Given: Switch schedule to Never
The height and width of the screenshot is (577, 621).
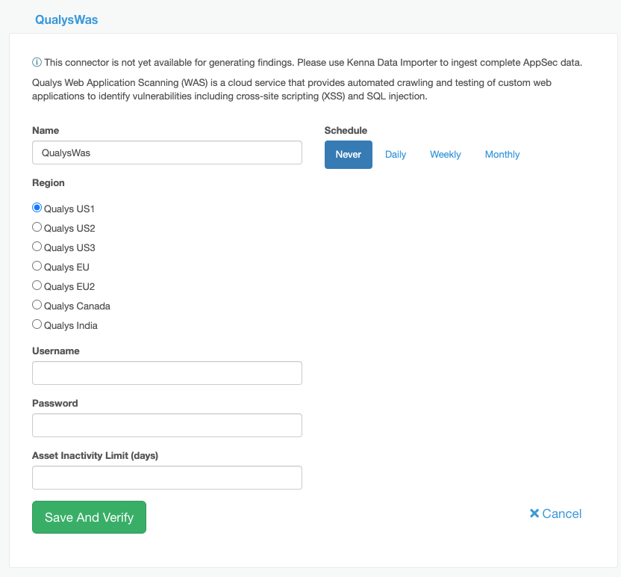Looking at the screenshot, I should click(x=348, y=154).
